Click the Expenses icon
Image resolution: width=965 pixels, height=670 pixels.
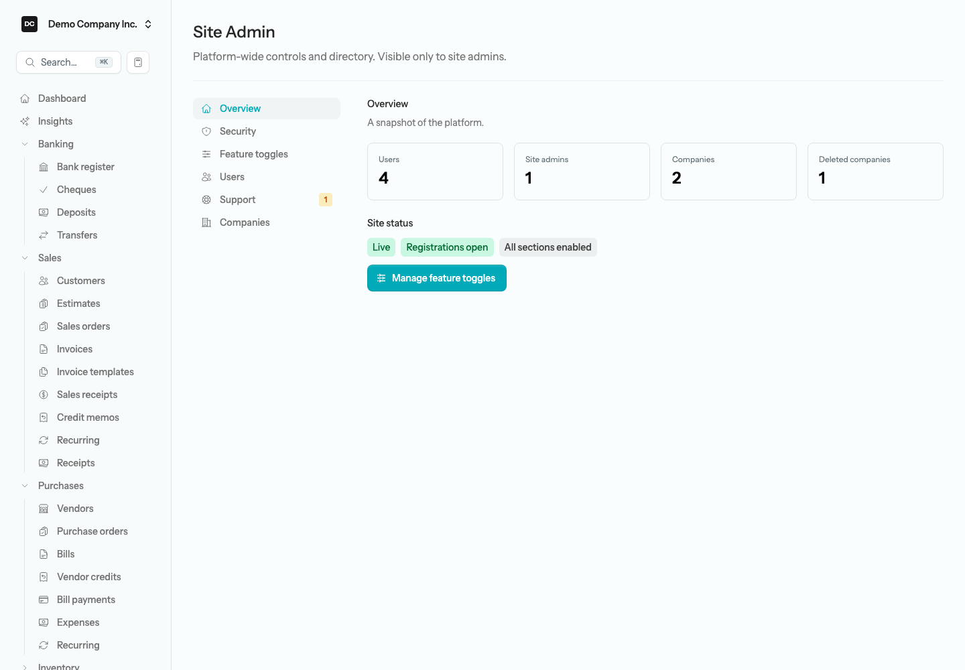point(44,622)
